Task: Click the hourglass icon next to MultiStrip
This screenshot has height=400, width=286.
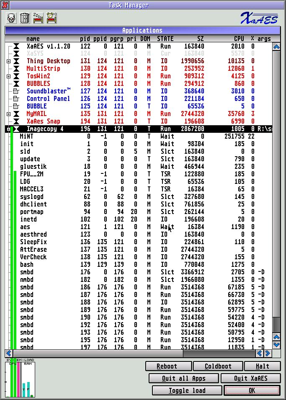Action: [16, 69]
